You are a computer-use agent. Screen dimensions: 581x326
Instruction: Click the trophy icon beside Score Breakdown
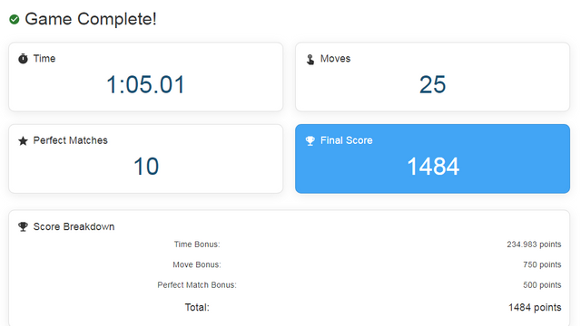23,226
